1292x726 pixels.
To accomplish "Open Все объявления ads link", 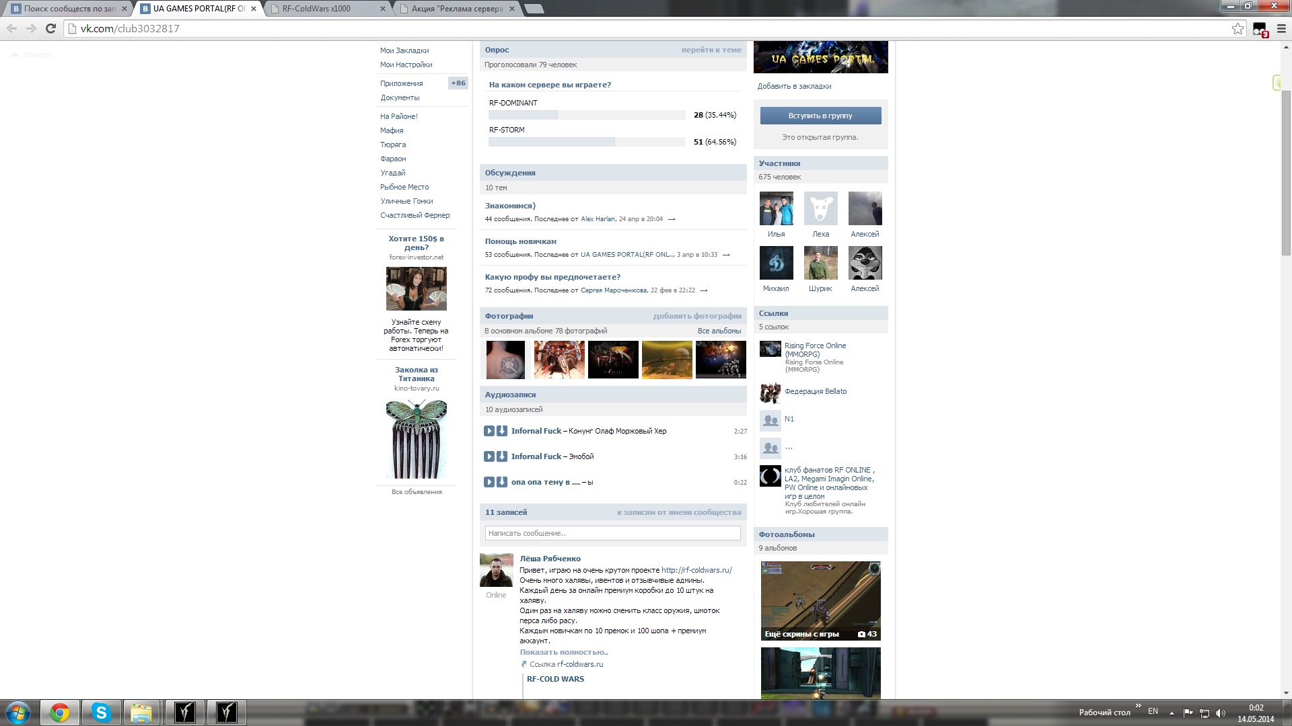I will 417,492.
